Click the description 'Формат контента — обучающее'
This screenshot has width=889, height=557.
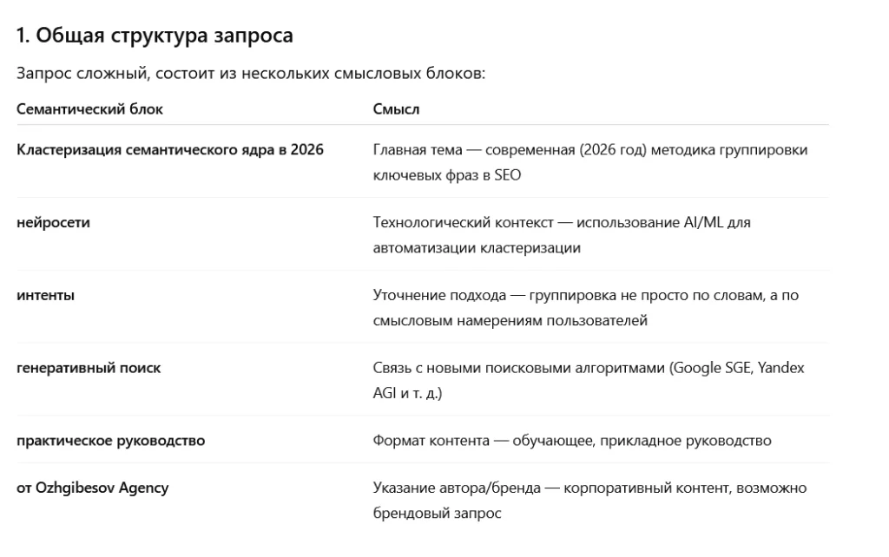click(x=572, y=440)
